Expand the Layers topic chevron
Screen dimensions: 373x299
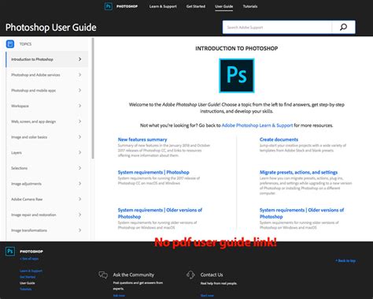point(79,152)
